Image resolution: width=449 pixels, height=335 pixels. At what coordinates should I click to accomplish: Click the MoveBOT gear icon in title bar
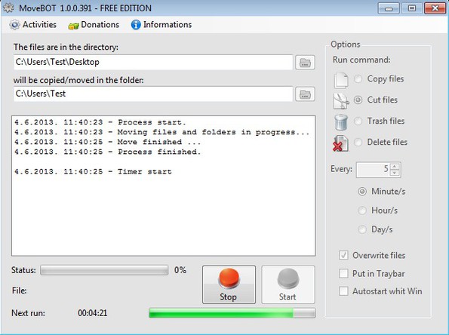click(x=8, y=8)
